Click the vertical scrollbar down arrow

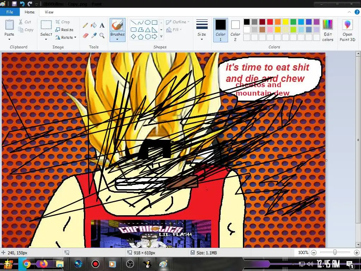pos(358,244)
